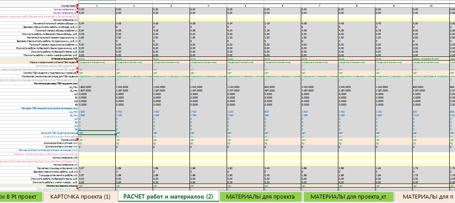Click red comment marker on 'Номер проема' cell
The width and height of the screenshot is (455, 203).
click(77, 5)
